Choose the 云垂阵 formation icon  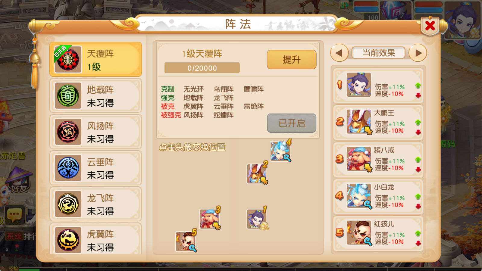[68, 168]
